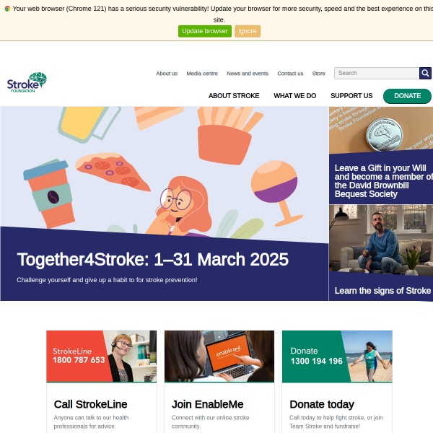Click the StrokeLine 1800 787 653 image

coord(101,357)
